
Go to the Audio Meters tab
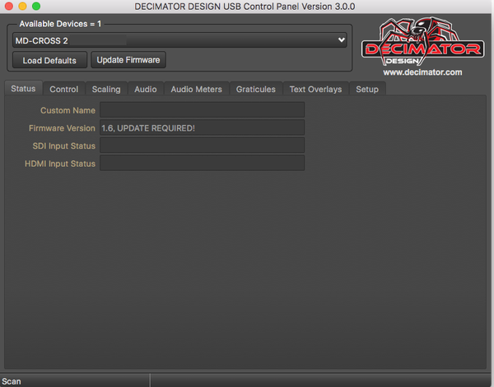point(196,90)
